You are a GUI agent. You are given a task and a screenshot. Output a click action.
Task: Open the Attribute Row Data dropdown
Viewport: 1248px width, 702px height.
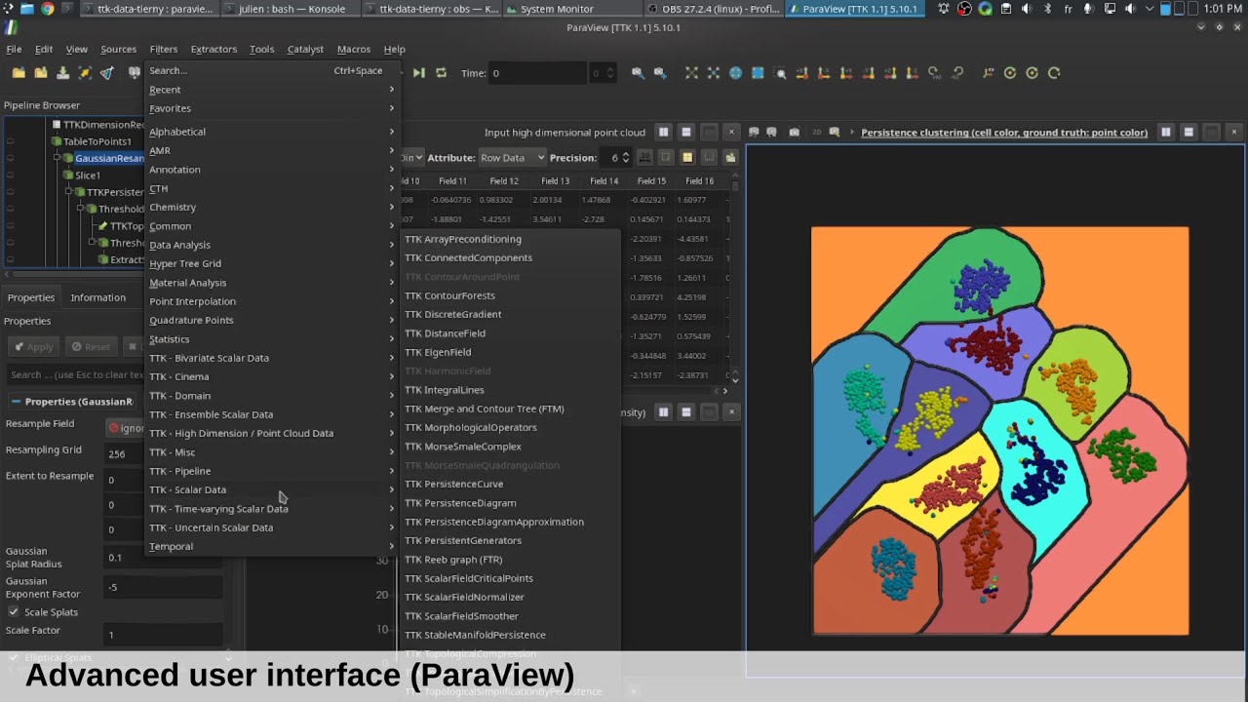512,158
